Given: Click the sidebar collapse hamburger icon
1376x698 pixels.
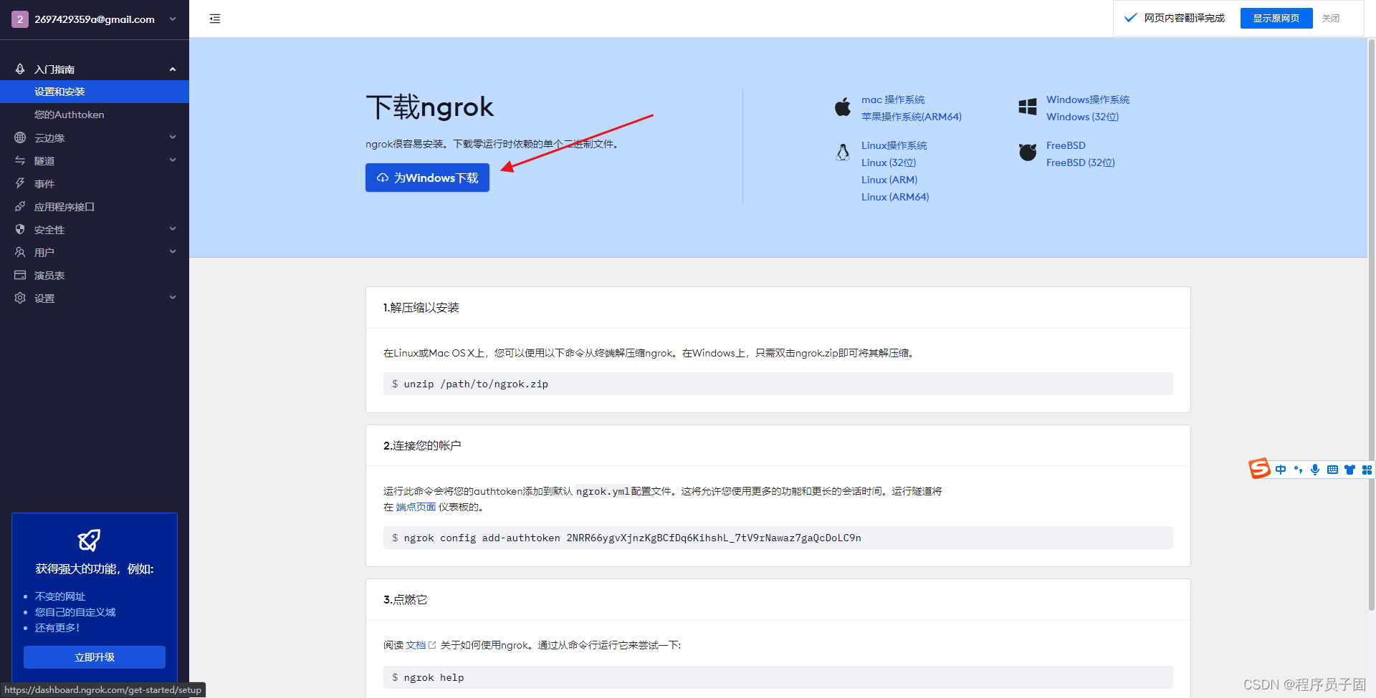Looking at the screenshot, I should (x=215, y=19).
